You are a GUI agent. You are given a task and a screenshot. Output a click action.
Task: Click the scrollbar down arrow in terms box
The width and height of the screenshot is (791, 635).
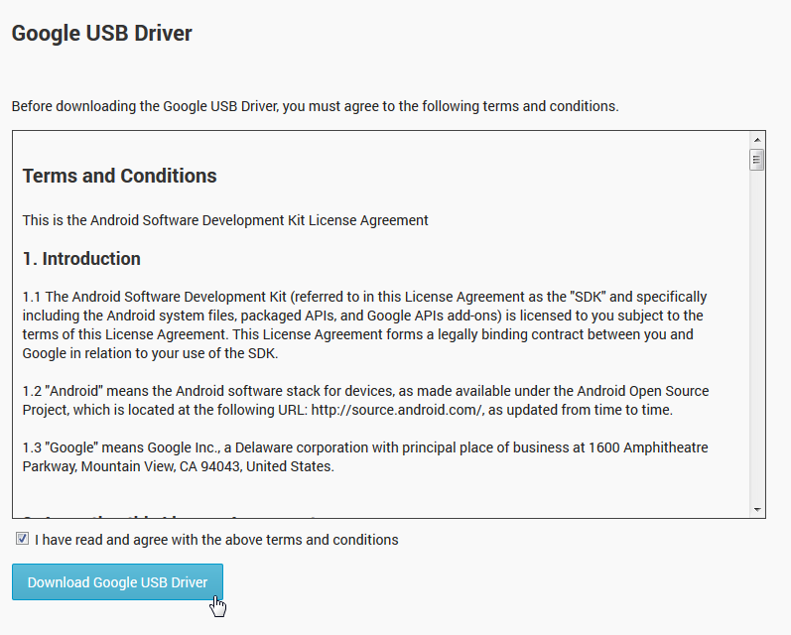point(757,509)
